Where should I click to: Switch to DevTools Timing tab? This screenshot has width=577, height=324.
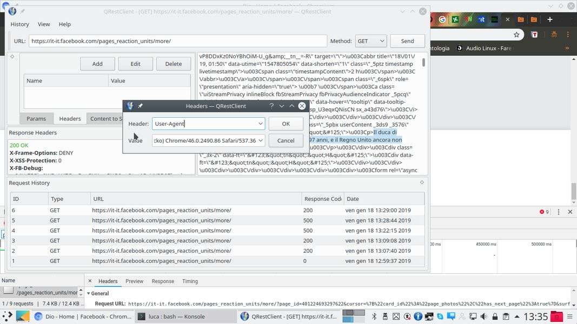(x=190, y=281)
